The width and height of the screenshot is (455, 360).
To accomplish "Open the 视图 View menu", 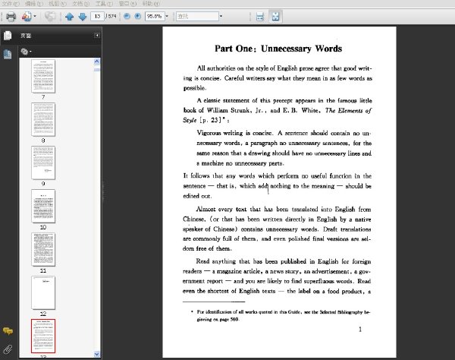I will [58, 4].
